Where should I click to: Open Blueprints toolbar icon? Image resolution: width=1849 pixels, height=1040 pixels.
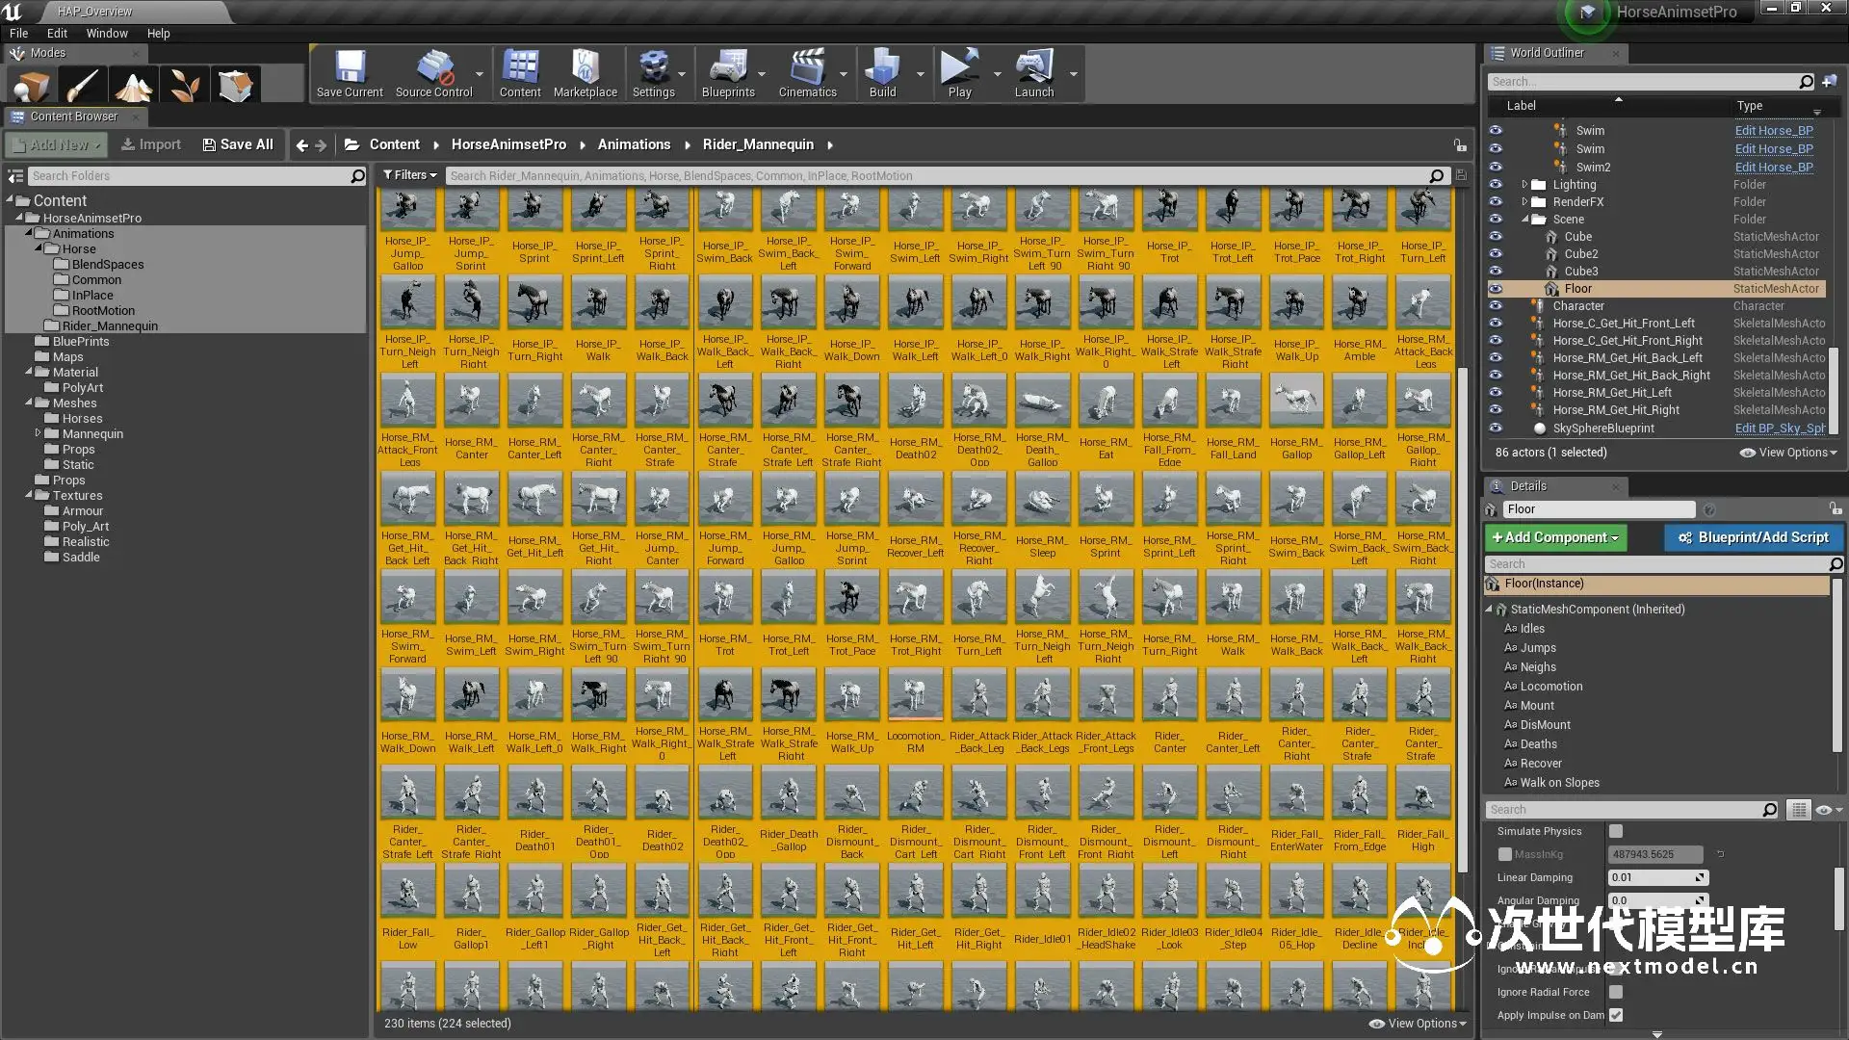(727, 73)
